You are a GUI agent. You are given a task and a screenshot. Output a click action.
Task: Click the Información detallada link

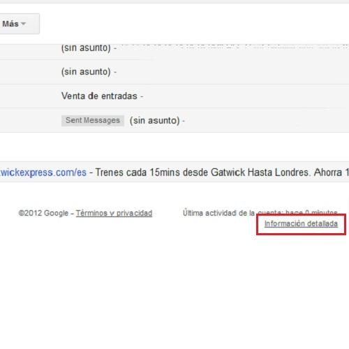click(301, 223)
